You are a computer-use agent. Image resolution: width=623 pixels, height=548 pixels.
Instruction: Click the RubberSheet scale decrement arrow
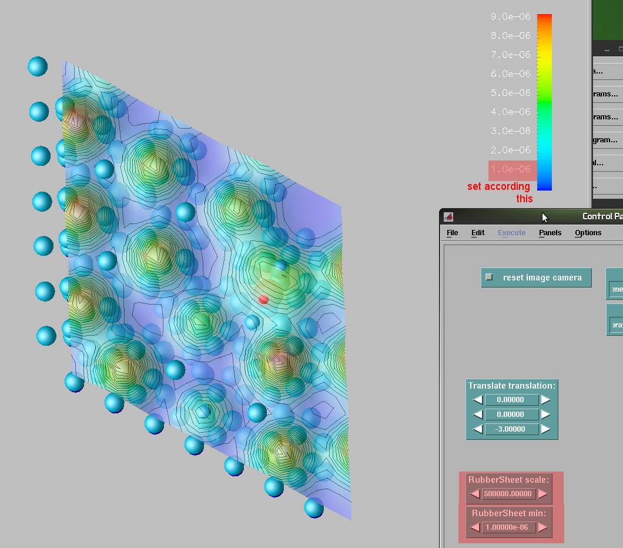(x=475, y=494)
